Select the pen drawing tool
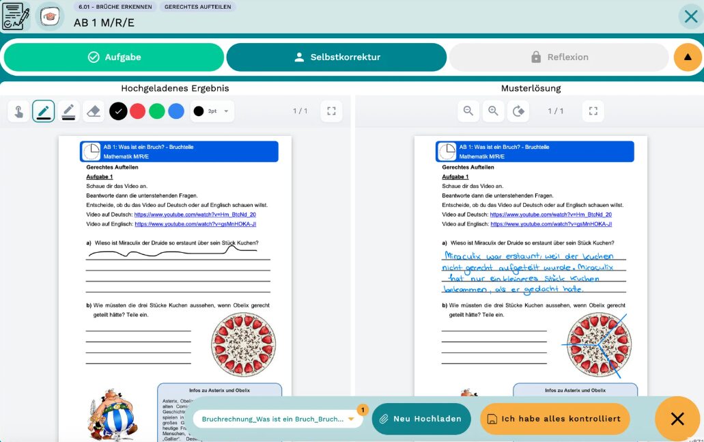 click(44, 111)
